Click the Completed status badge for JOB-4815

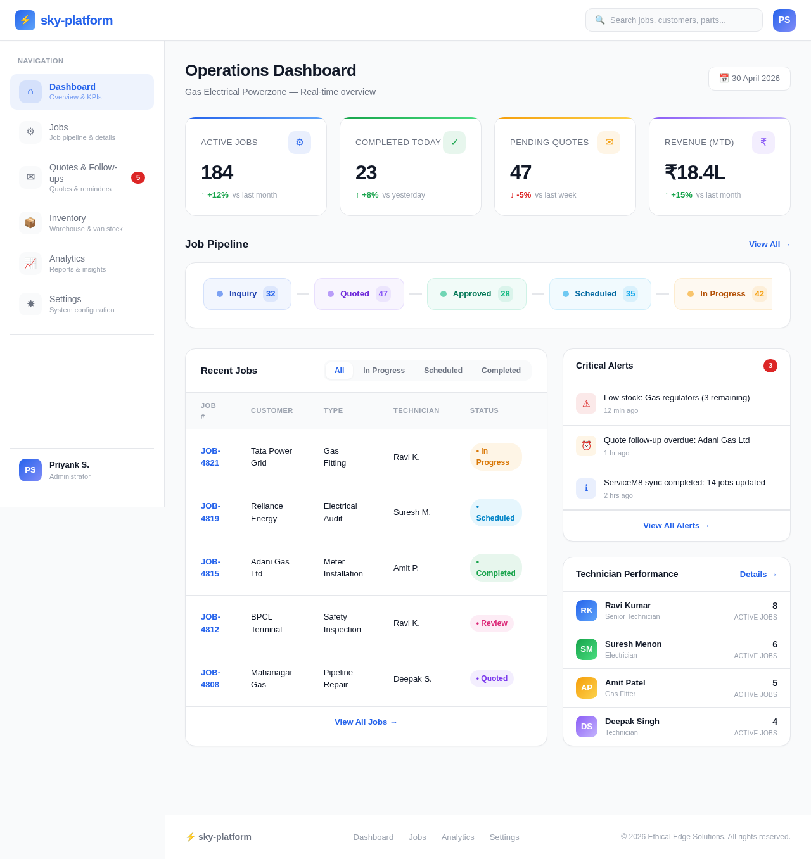click(x=496, y=568)
